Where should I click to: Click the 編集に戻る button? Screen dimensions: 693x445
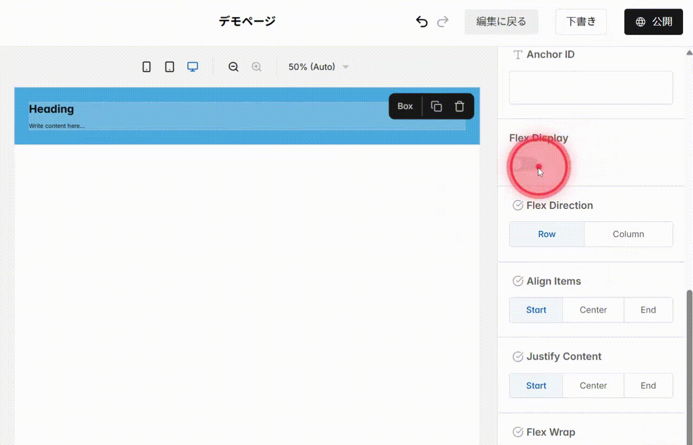point(501,22)
